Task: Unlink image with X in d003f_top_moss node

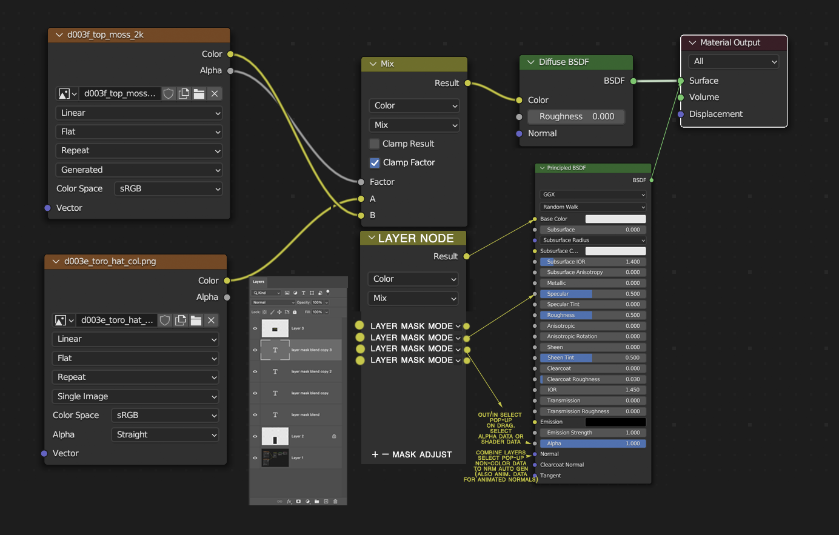Action: coord(215,94)
